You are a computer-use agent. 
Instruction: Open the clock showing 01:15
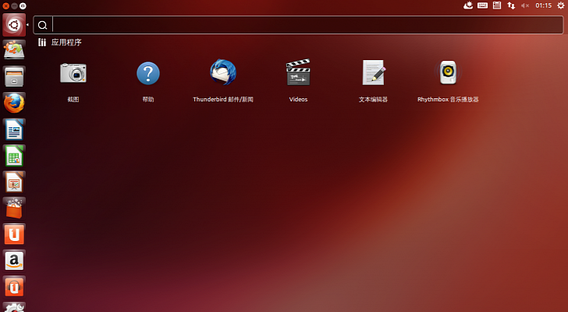[x=543, y=5]
